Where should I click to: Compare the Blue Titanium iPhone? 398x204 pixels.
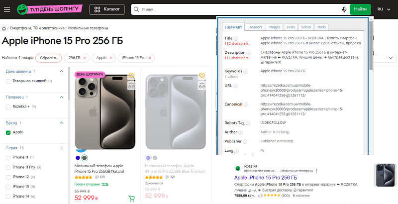coord(202,85)
